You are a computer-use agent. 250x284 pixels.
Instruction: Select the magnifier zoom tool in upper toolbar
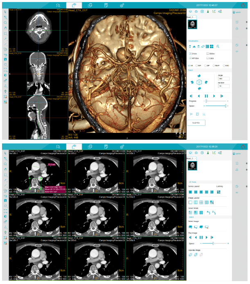point(5,23)
